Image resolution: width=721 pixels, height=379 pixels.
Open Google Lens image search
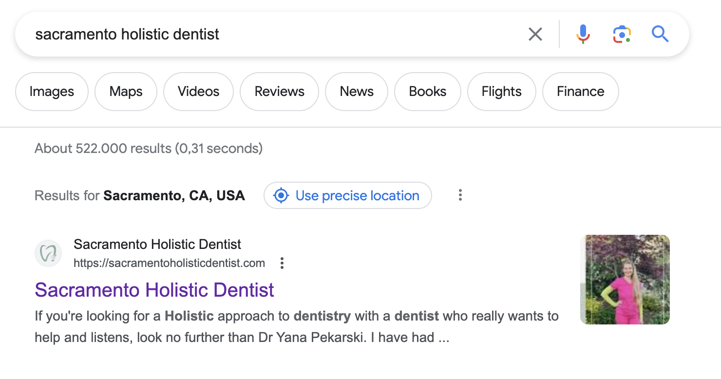coord(622,34)
